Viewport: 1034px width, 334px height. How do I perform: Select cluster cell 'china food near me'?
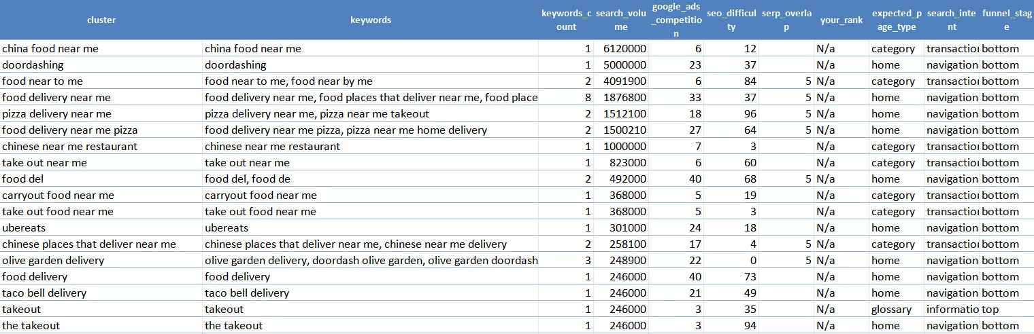coord(101,48)
